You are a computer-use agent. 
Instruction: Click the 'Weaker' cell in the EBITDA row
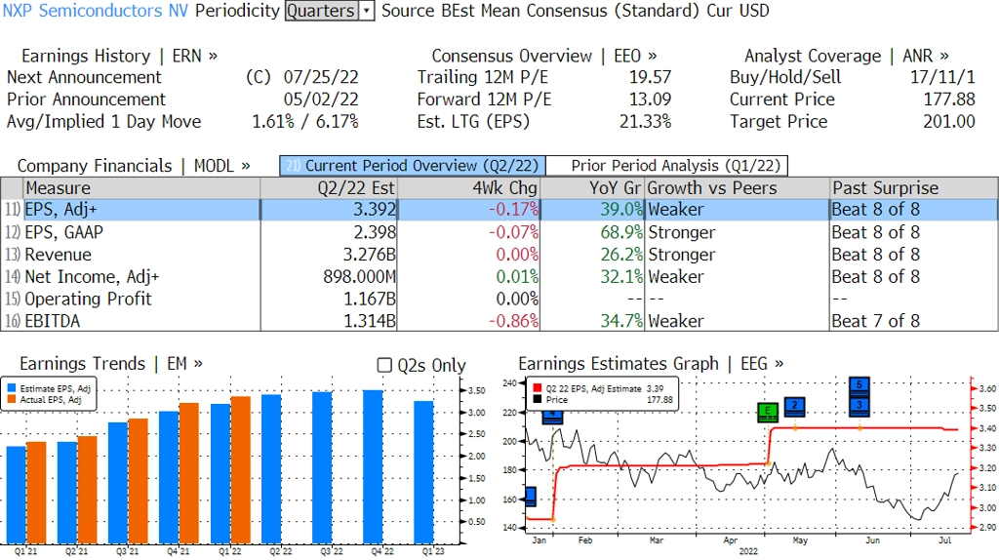click(x=676, y=320)
